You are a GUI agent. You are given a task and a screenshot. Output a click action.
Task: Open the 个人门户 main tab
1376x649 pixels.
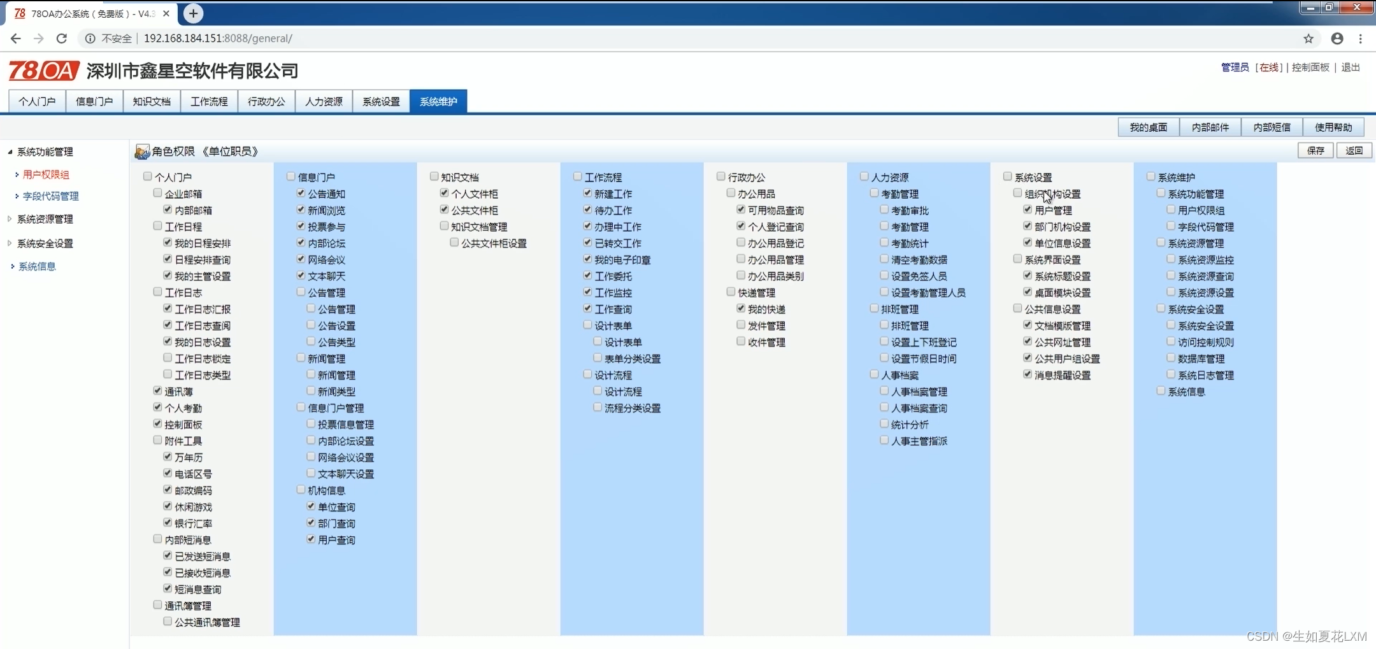click(37, 101)
